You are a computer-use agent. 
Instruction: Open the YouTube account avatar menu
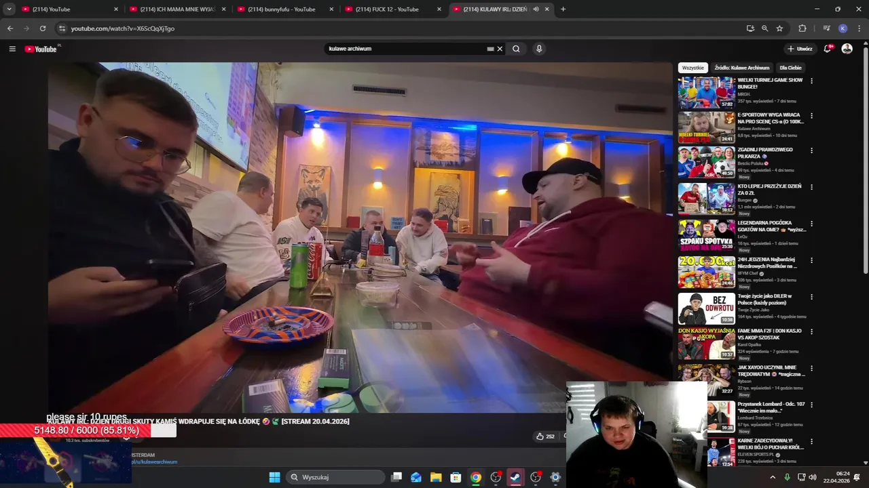[847, 49]
